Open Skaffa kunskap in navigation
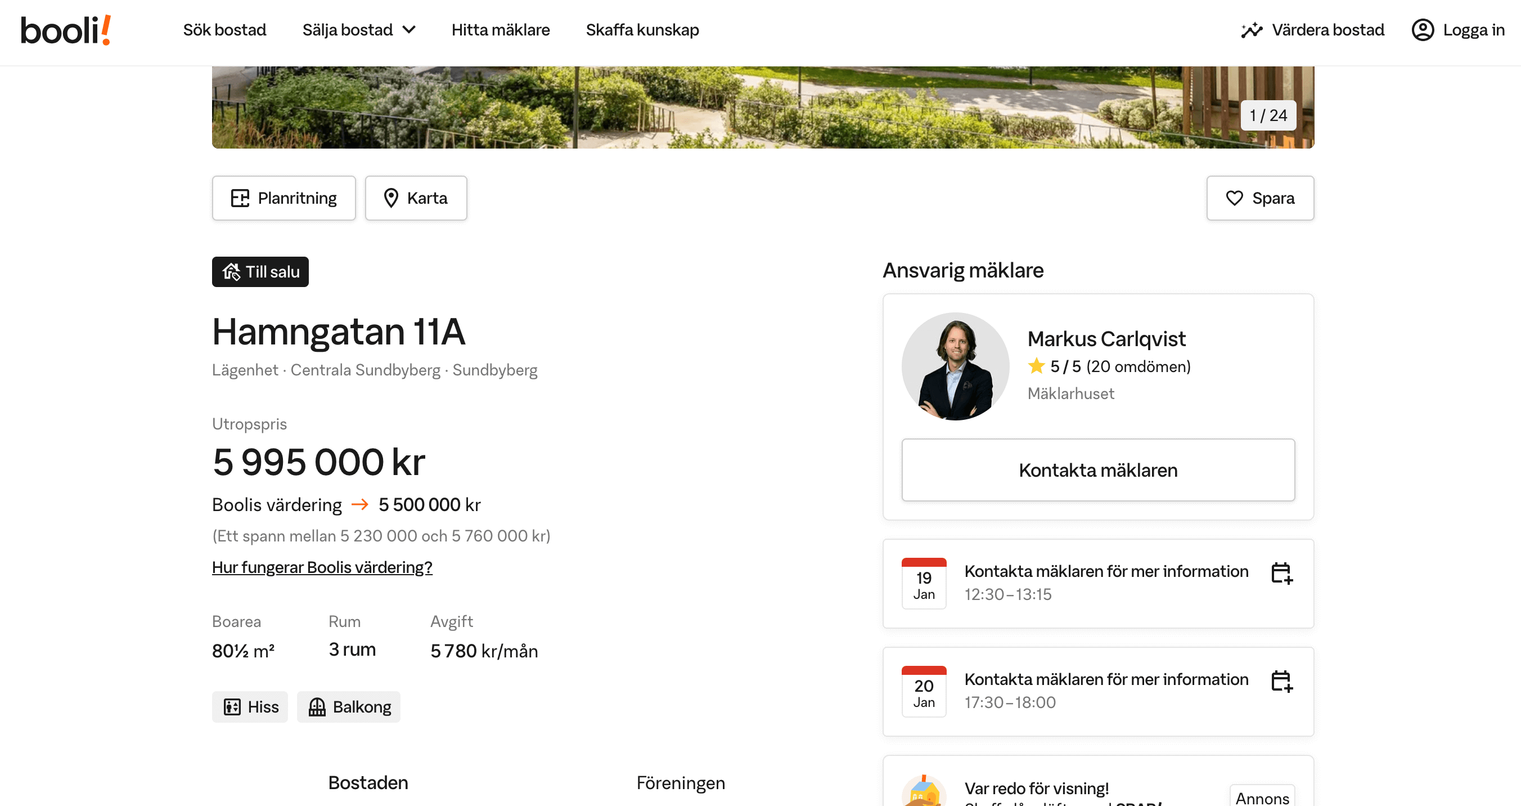The width and height of the screenshot is (1521, 806). 642,30
